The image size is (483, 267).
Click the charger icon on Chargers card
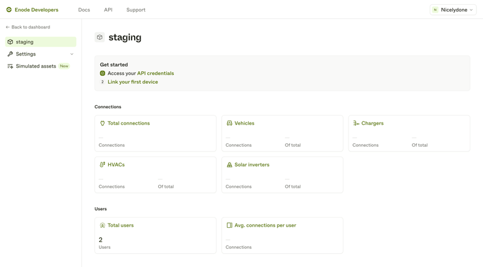(356, 123)
